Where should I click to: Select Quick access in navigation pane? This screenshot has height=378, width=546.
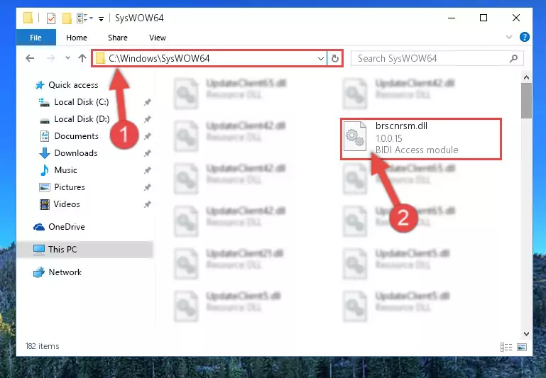[73, 85]
